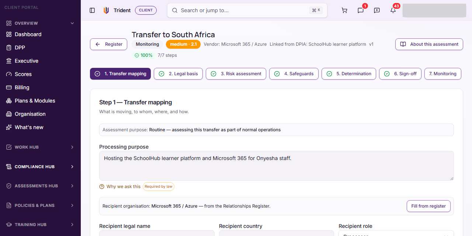Open the Recipient role dropdown
This screenshot has height=236, width=472.
click(x=396, y=233)
